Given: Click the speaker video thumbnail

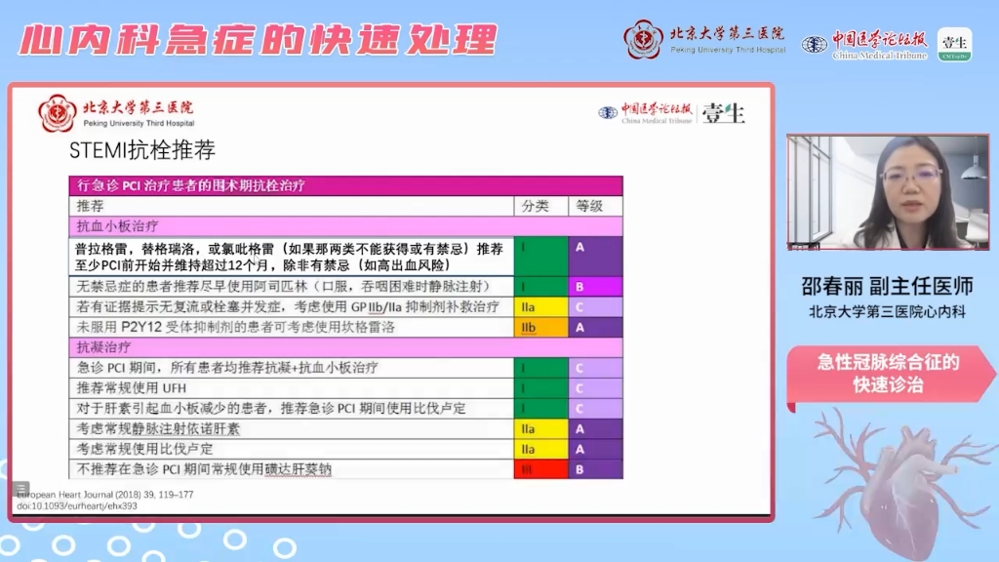Looking at the screenshot, I should (888, 192).
